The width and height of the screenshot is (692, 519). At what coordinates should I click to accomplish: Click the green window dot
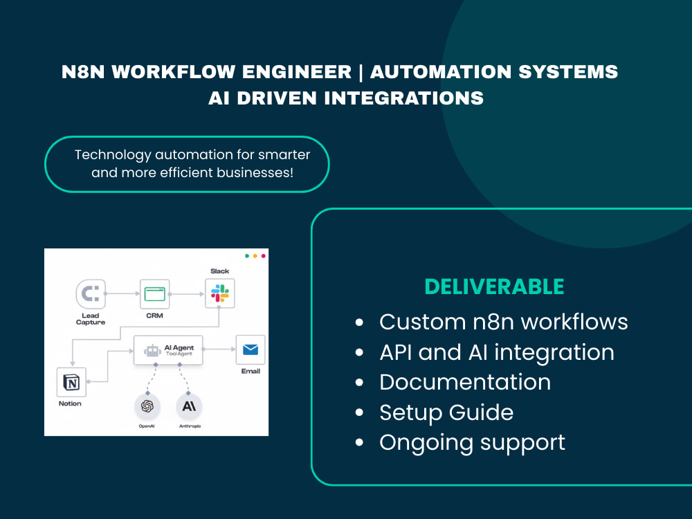click(247, 256)
